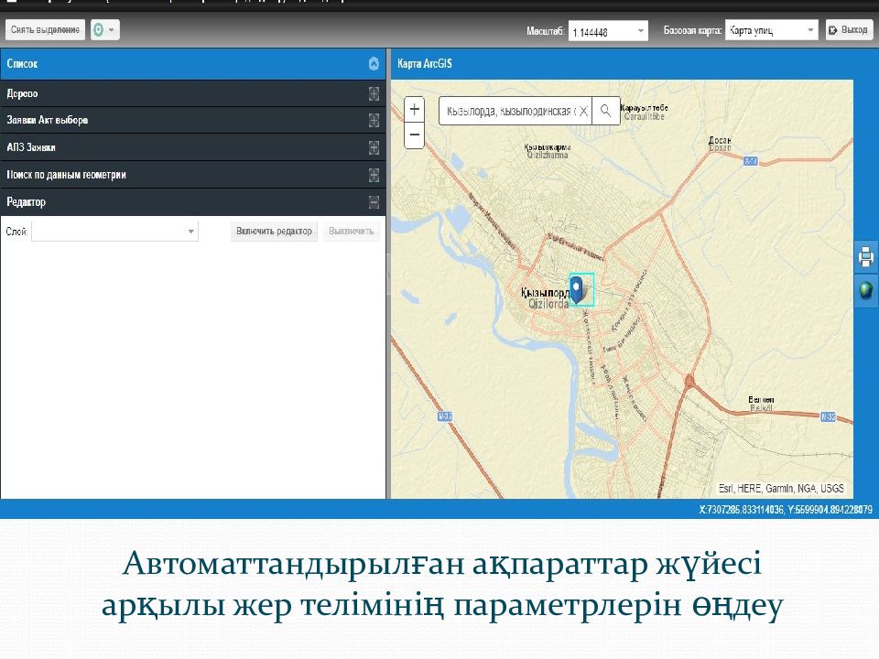
Task: Open the Базовая карта basemap dropdown
Action: coord(810,30)
